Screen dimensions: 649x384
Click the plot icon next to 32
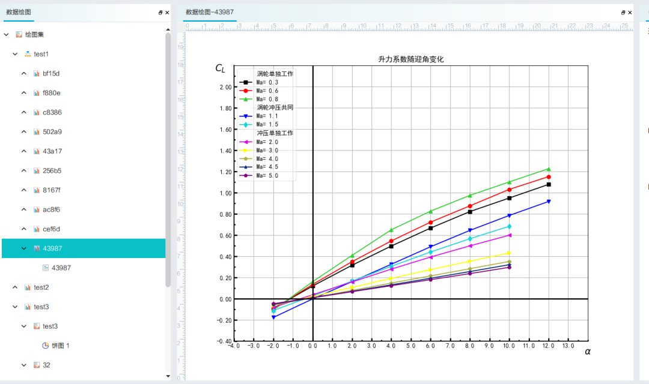tap(37, 365)
